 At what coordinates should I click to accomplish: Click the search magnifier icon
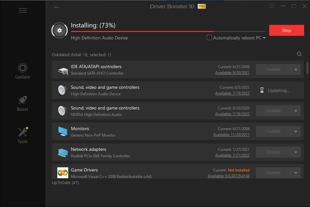click(x=299, y=54)
